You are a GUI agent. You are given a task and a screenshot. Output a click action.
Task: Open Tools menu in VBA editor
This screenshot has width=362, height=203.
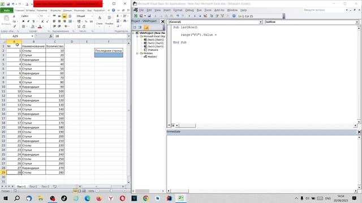point(208,10)
